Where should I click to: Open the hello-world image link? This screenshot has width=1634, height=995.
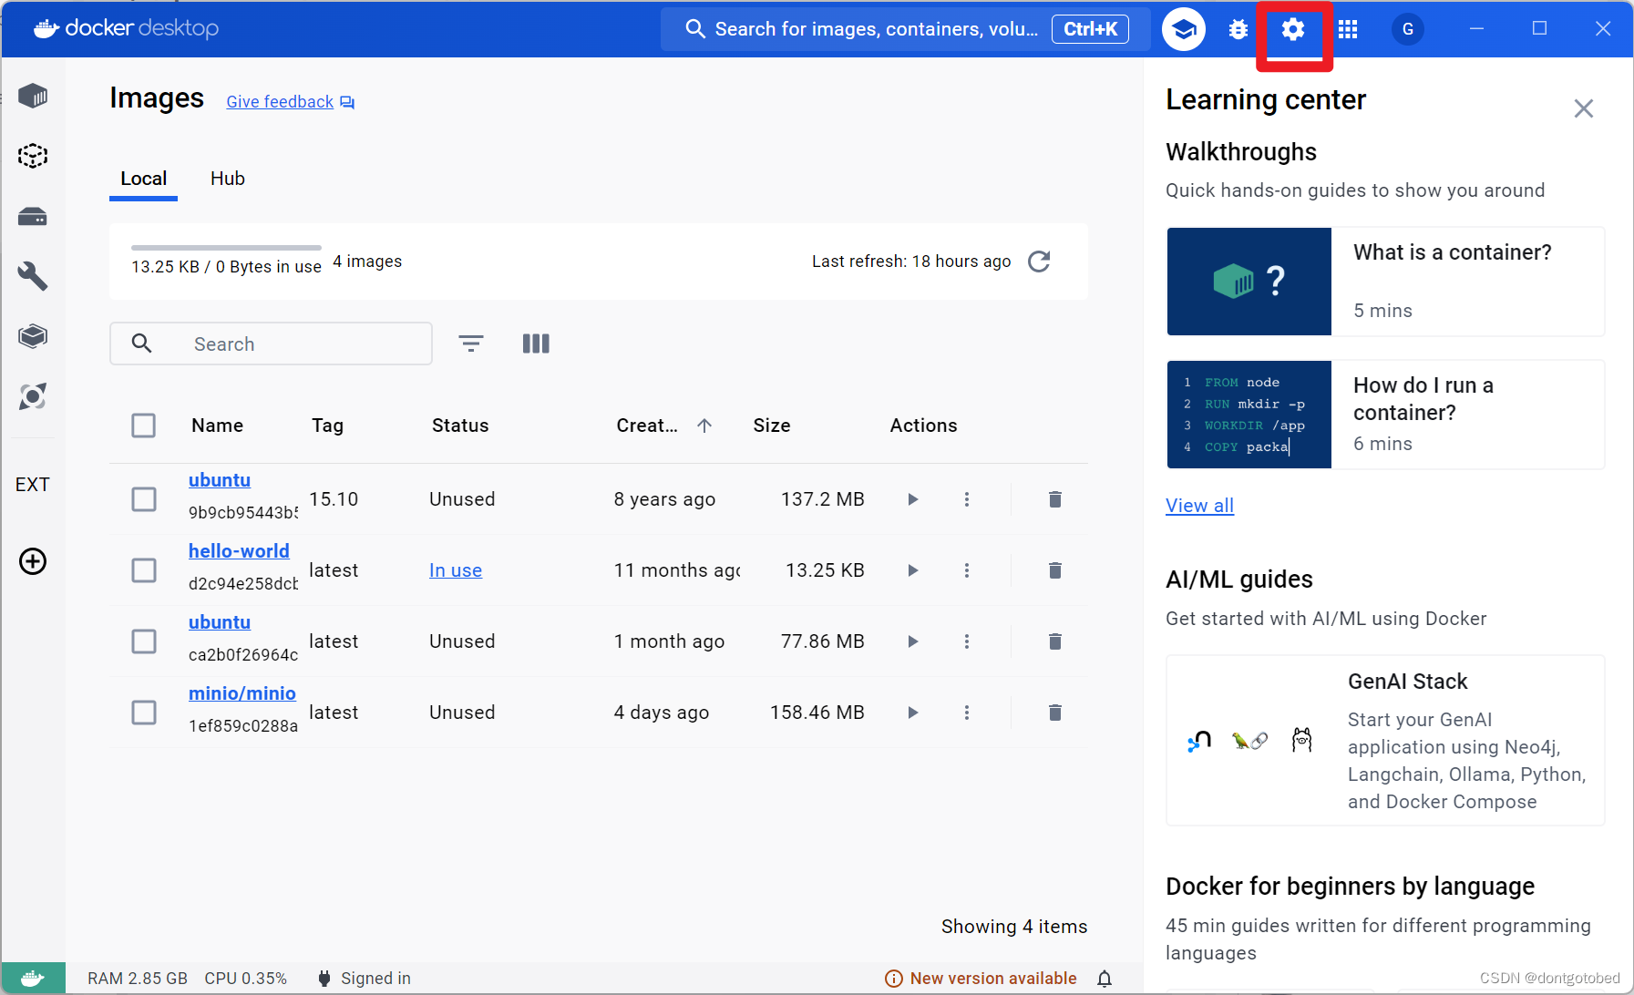(239, 551)
